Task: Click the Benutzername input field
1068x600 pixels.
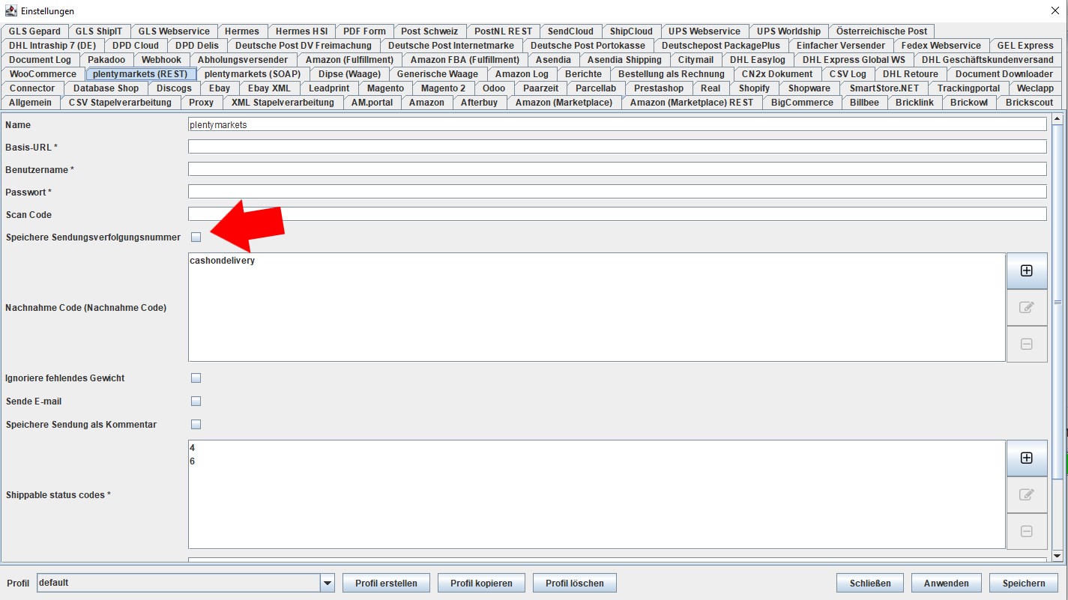Action: (x=618, y=169)
